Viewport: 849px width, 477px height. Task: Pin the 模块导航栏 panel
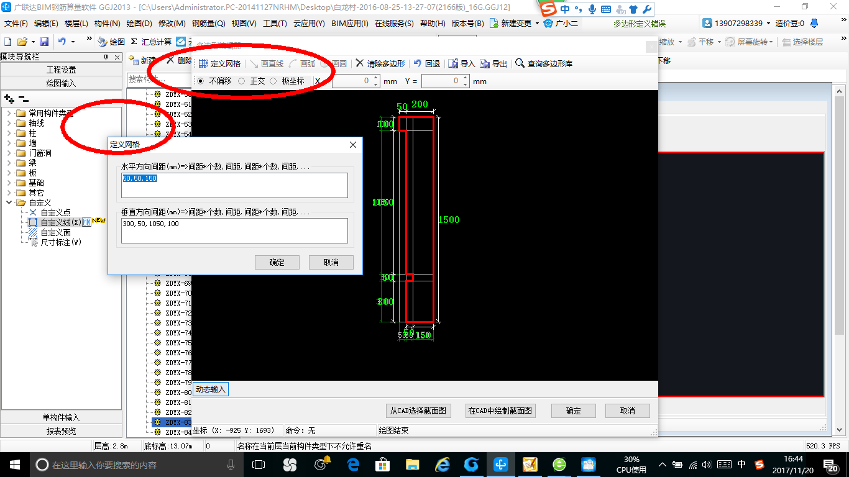point(106,57)
